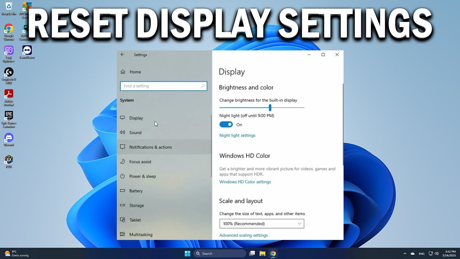Select Display in the System sidebar
This screenshot has height=259, width=460.
click(x=164, y=118)
